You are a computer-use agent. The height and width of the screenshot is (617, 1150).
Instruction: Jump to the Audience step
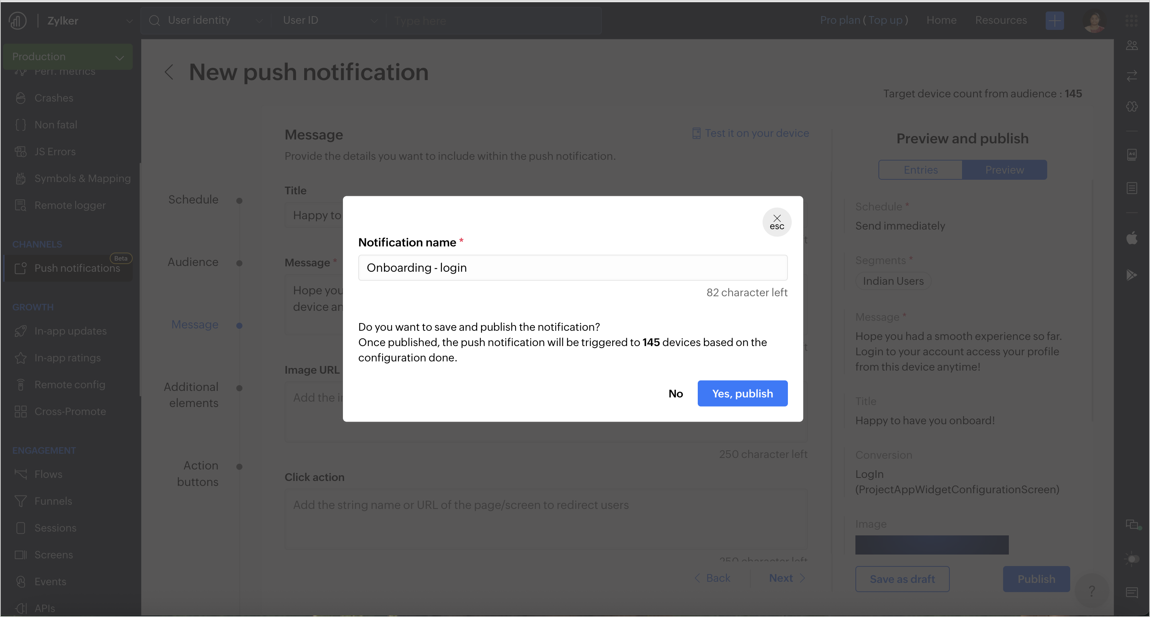[x=193, y=262]
